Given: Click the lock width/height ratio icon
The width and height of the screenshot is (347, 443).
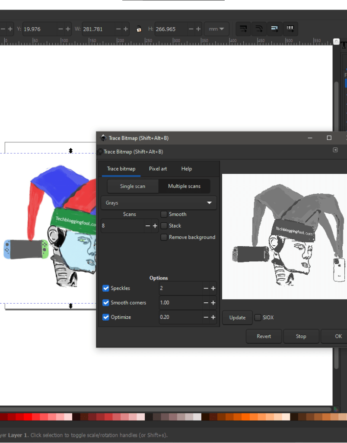Looking at the screenshot, I should point(139,29).
